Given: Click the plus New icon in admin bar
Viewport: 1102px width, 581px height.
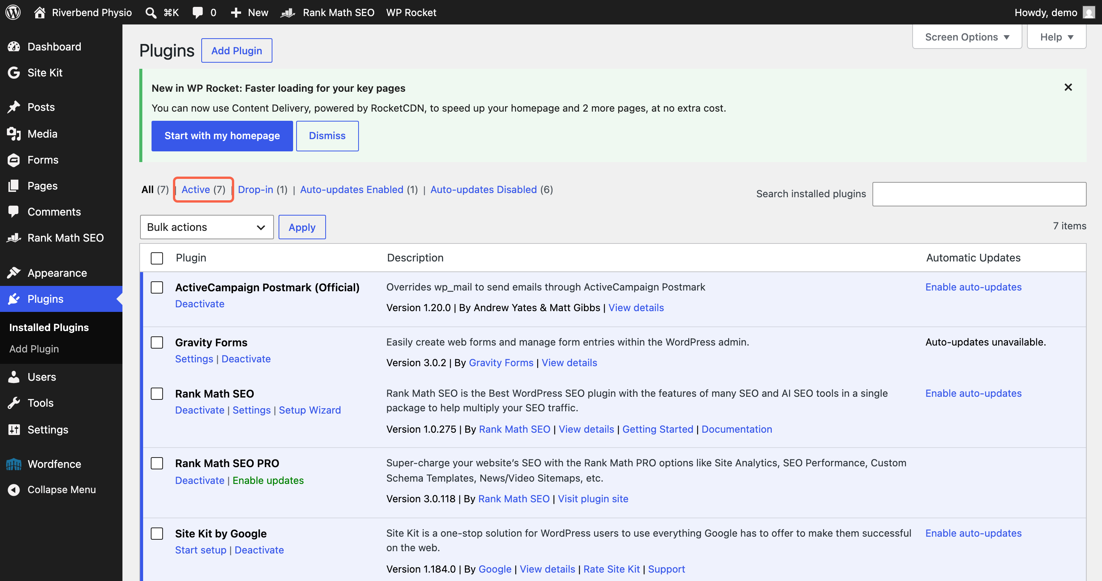Looking at the screenshot, I should 236,12.
